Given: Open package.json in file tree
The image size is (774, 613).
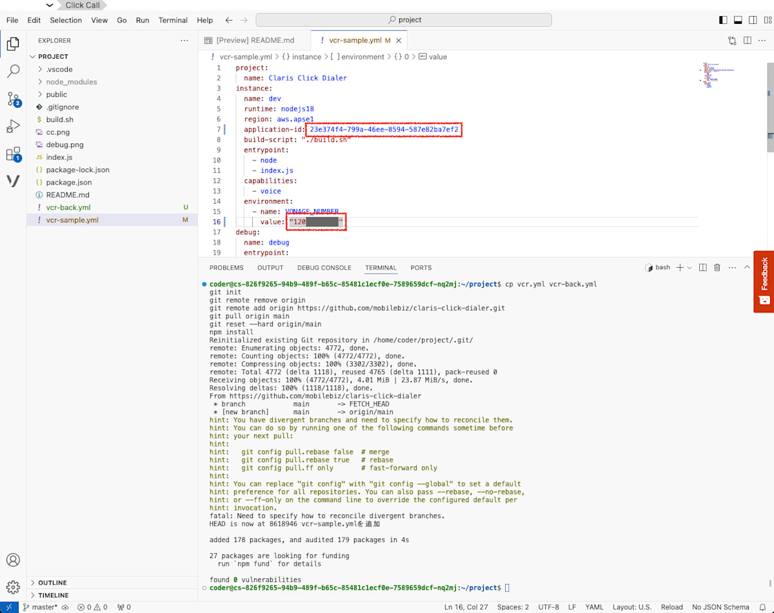Looking at the screenshot, I should pos(112,183).
